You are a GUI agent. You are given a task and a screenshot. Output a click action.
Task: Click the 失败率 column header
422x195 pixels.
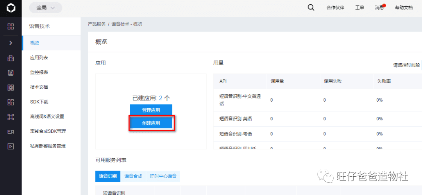coord(383,81)
